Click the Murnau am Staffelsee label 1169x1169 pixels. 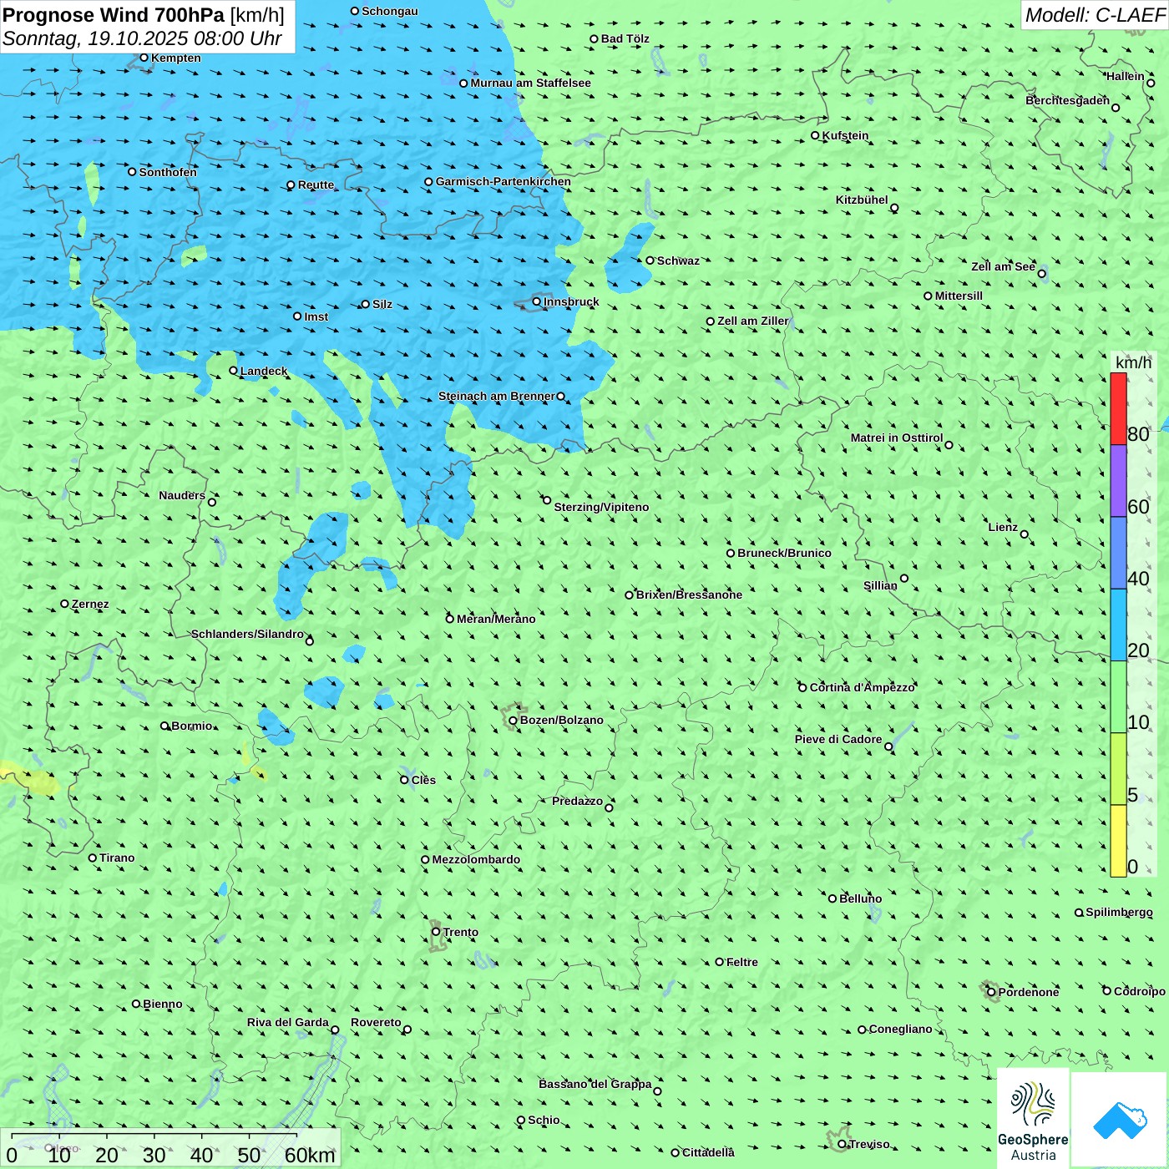click(530, 83)
